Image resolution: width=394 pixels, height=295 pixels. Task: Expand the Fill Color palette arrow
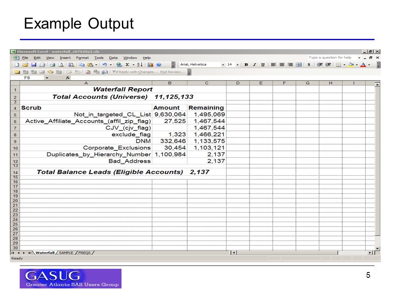click(x=357, y=65)
